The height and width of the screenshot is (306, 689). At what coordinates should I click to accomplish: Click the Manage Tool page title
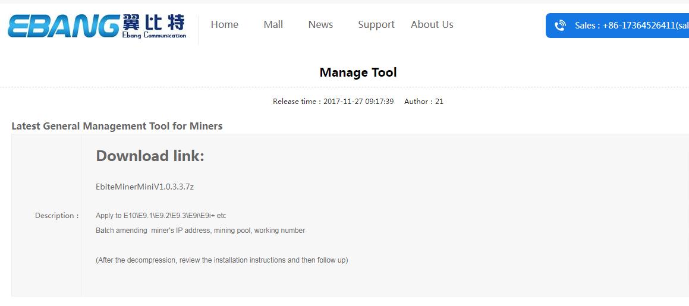[x=358, y=72]
